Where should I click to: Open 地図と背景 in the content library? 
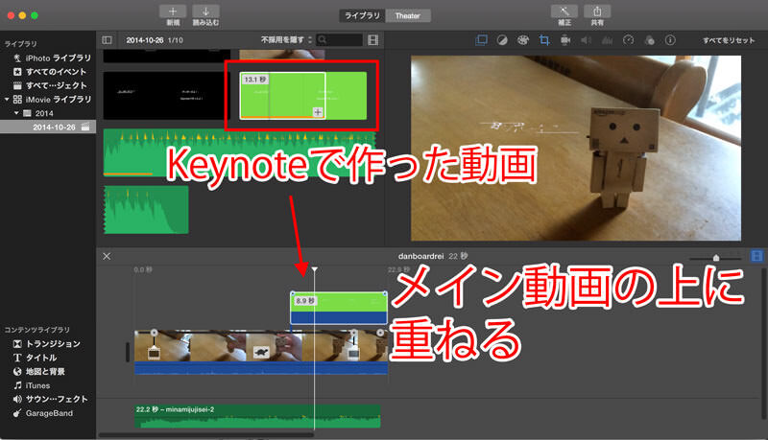point(39,372)
